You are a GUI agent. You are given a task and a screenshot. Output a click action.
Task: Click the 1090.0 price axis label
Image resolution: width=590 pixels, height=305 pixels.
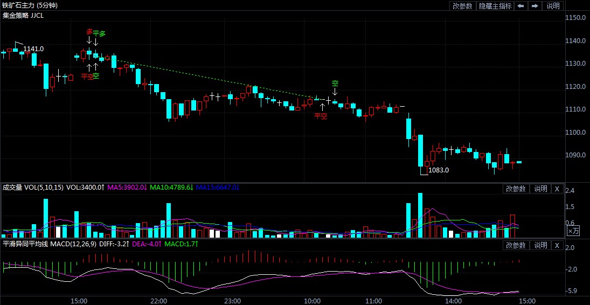pos(575,155)
